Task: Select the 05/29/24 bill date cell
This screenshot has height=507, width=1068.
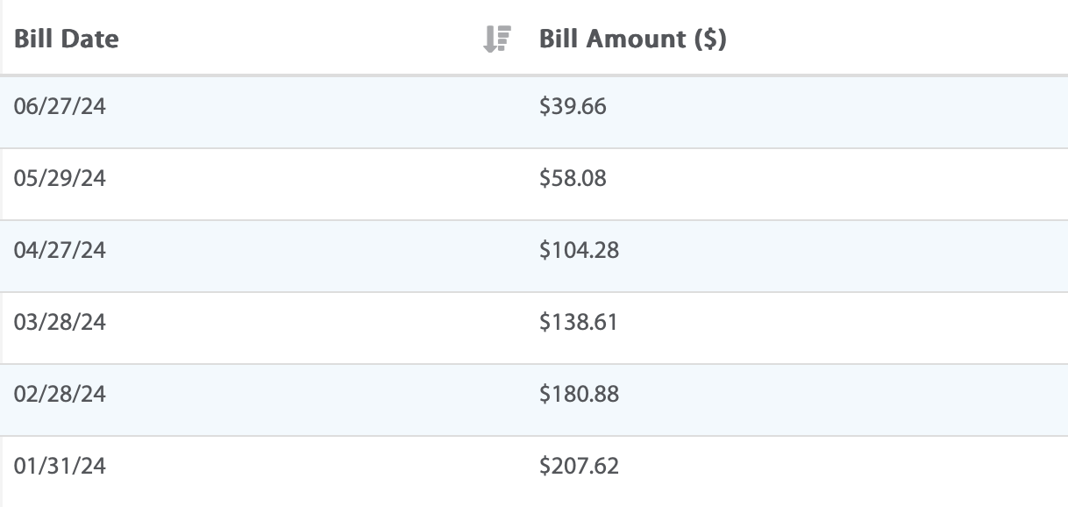Action: (x=60, y=178)
